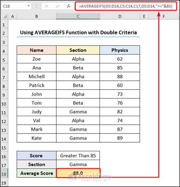
Task: Open Insert Function fx dialog
Action: [x=68, y=6]
